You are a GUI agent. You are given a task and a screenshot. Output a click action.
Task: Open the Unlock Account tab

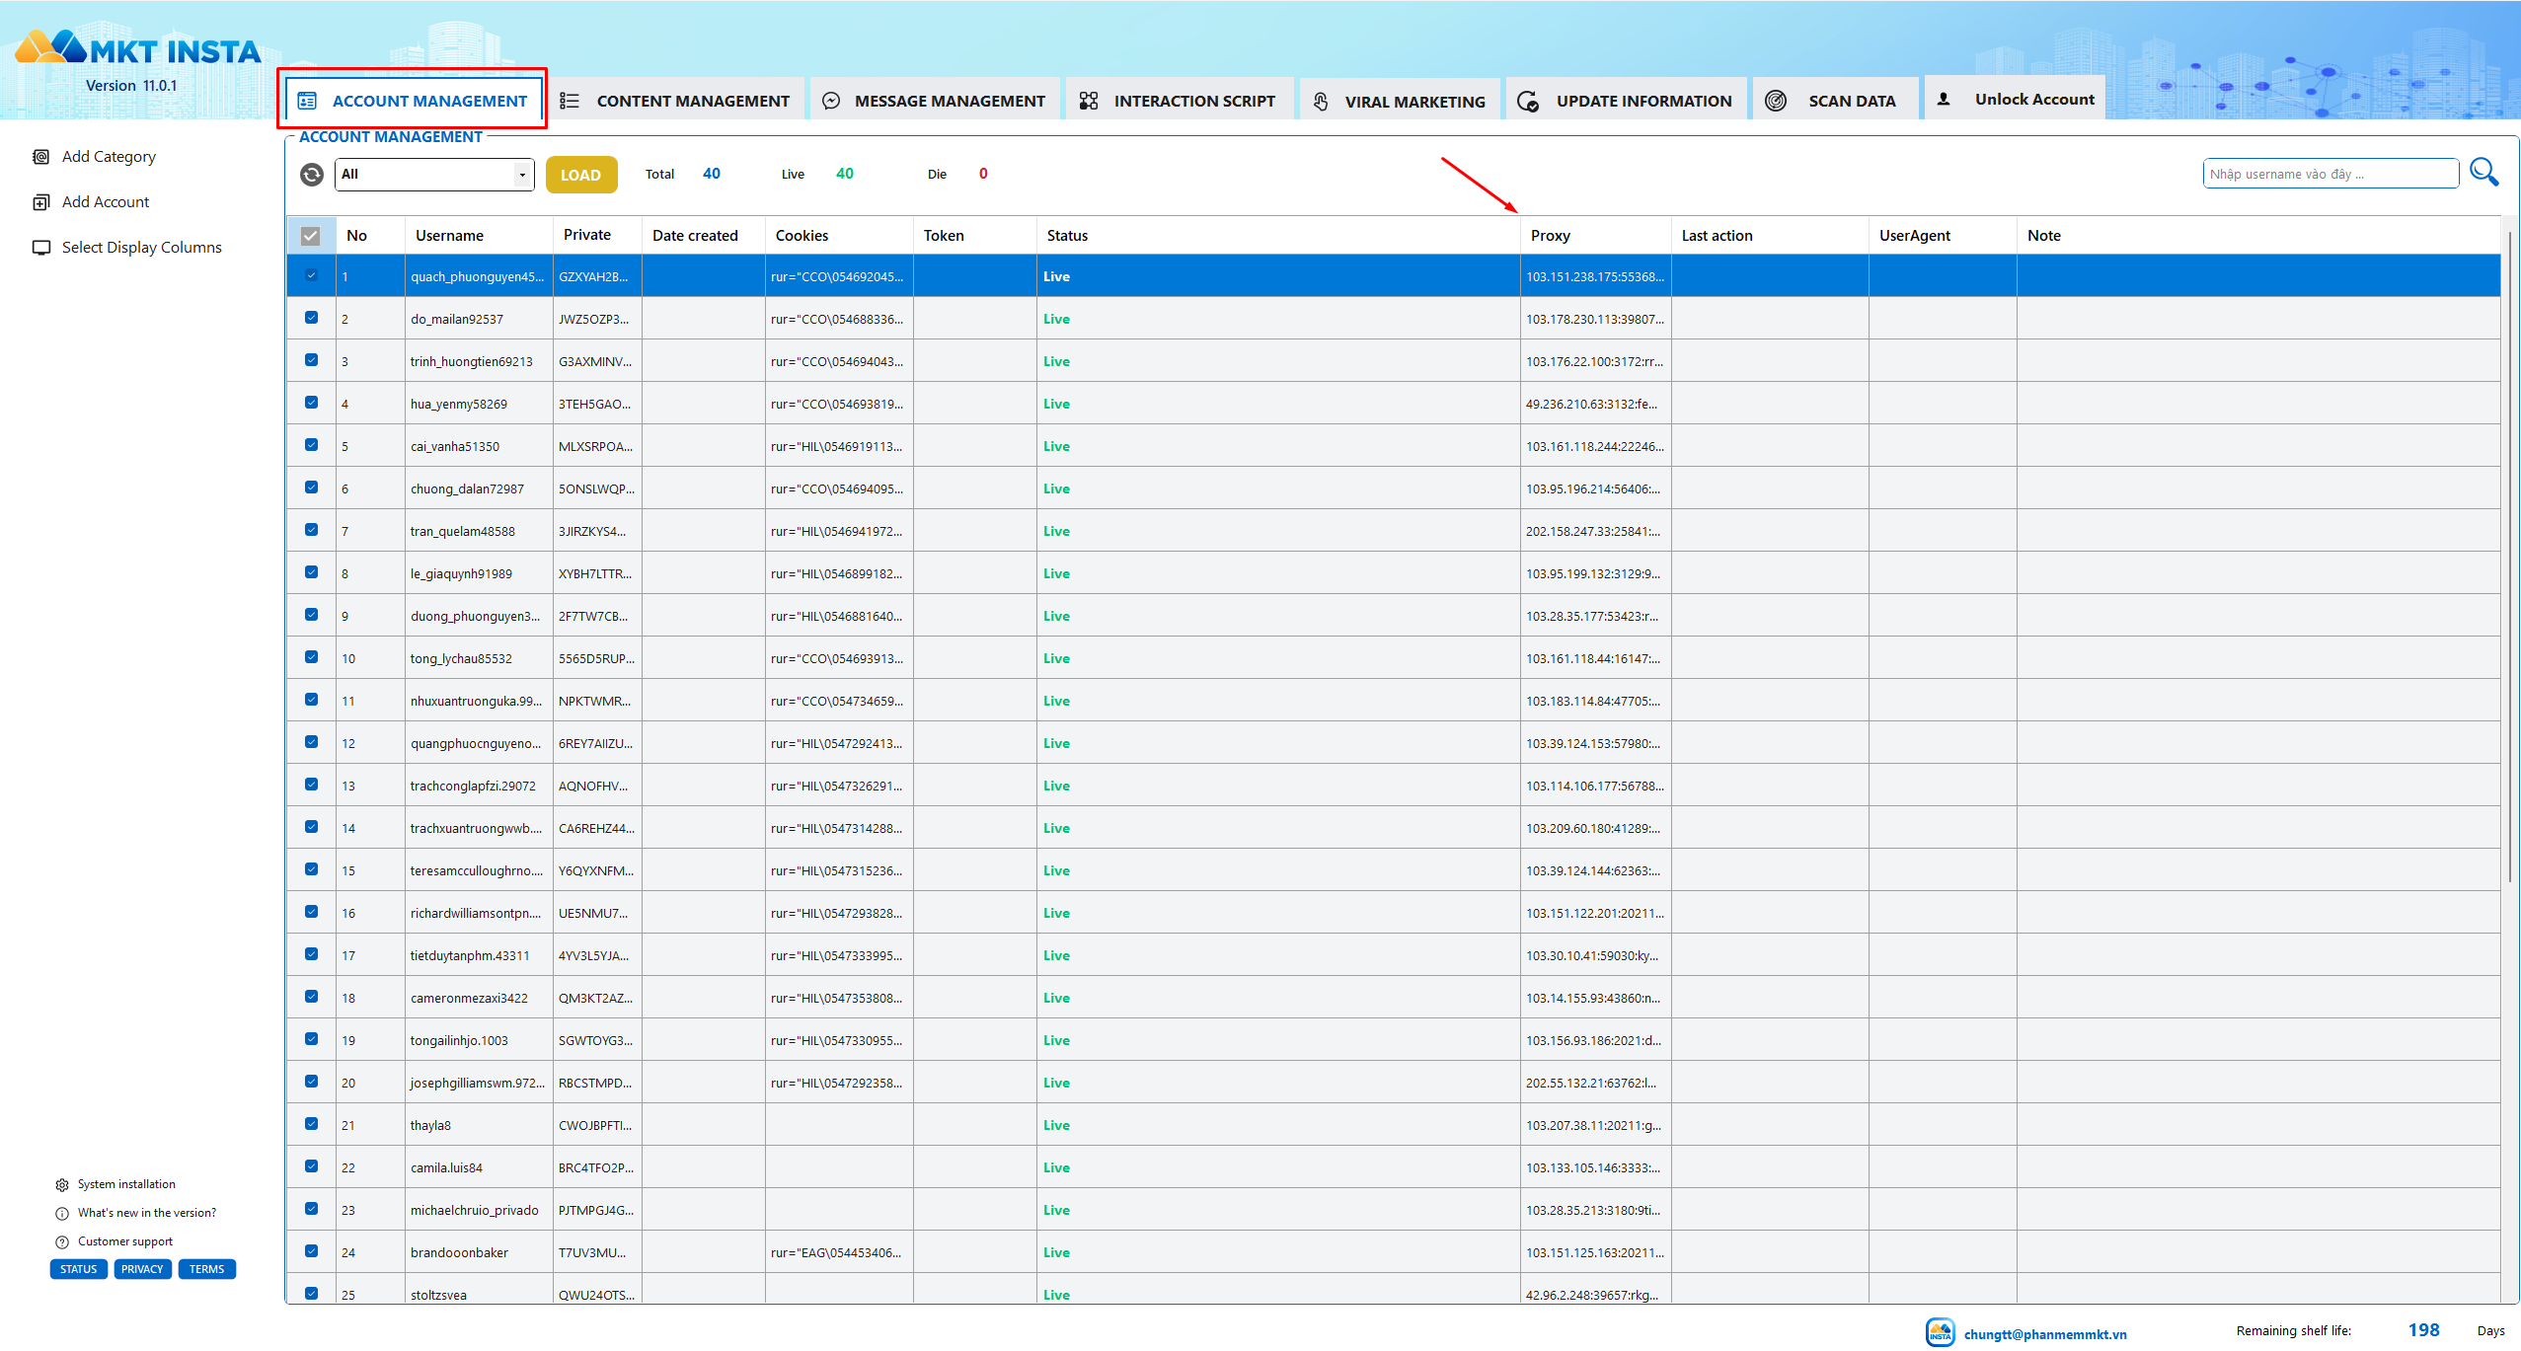point(2014,98)
